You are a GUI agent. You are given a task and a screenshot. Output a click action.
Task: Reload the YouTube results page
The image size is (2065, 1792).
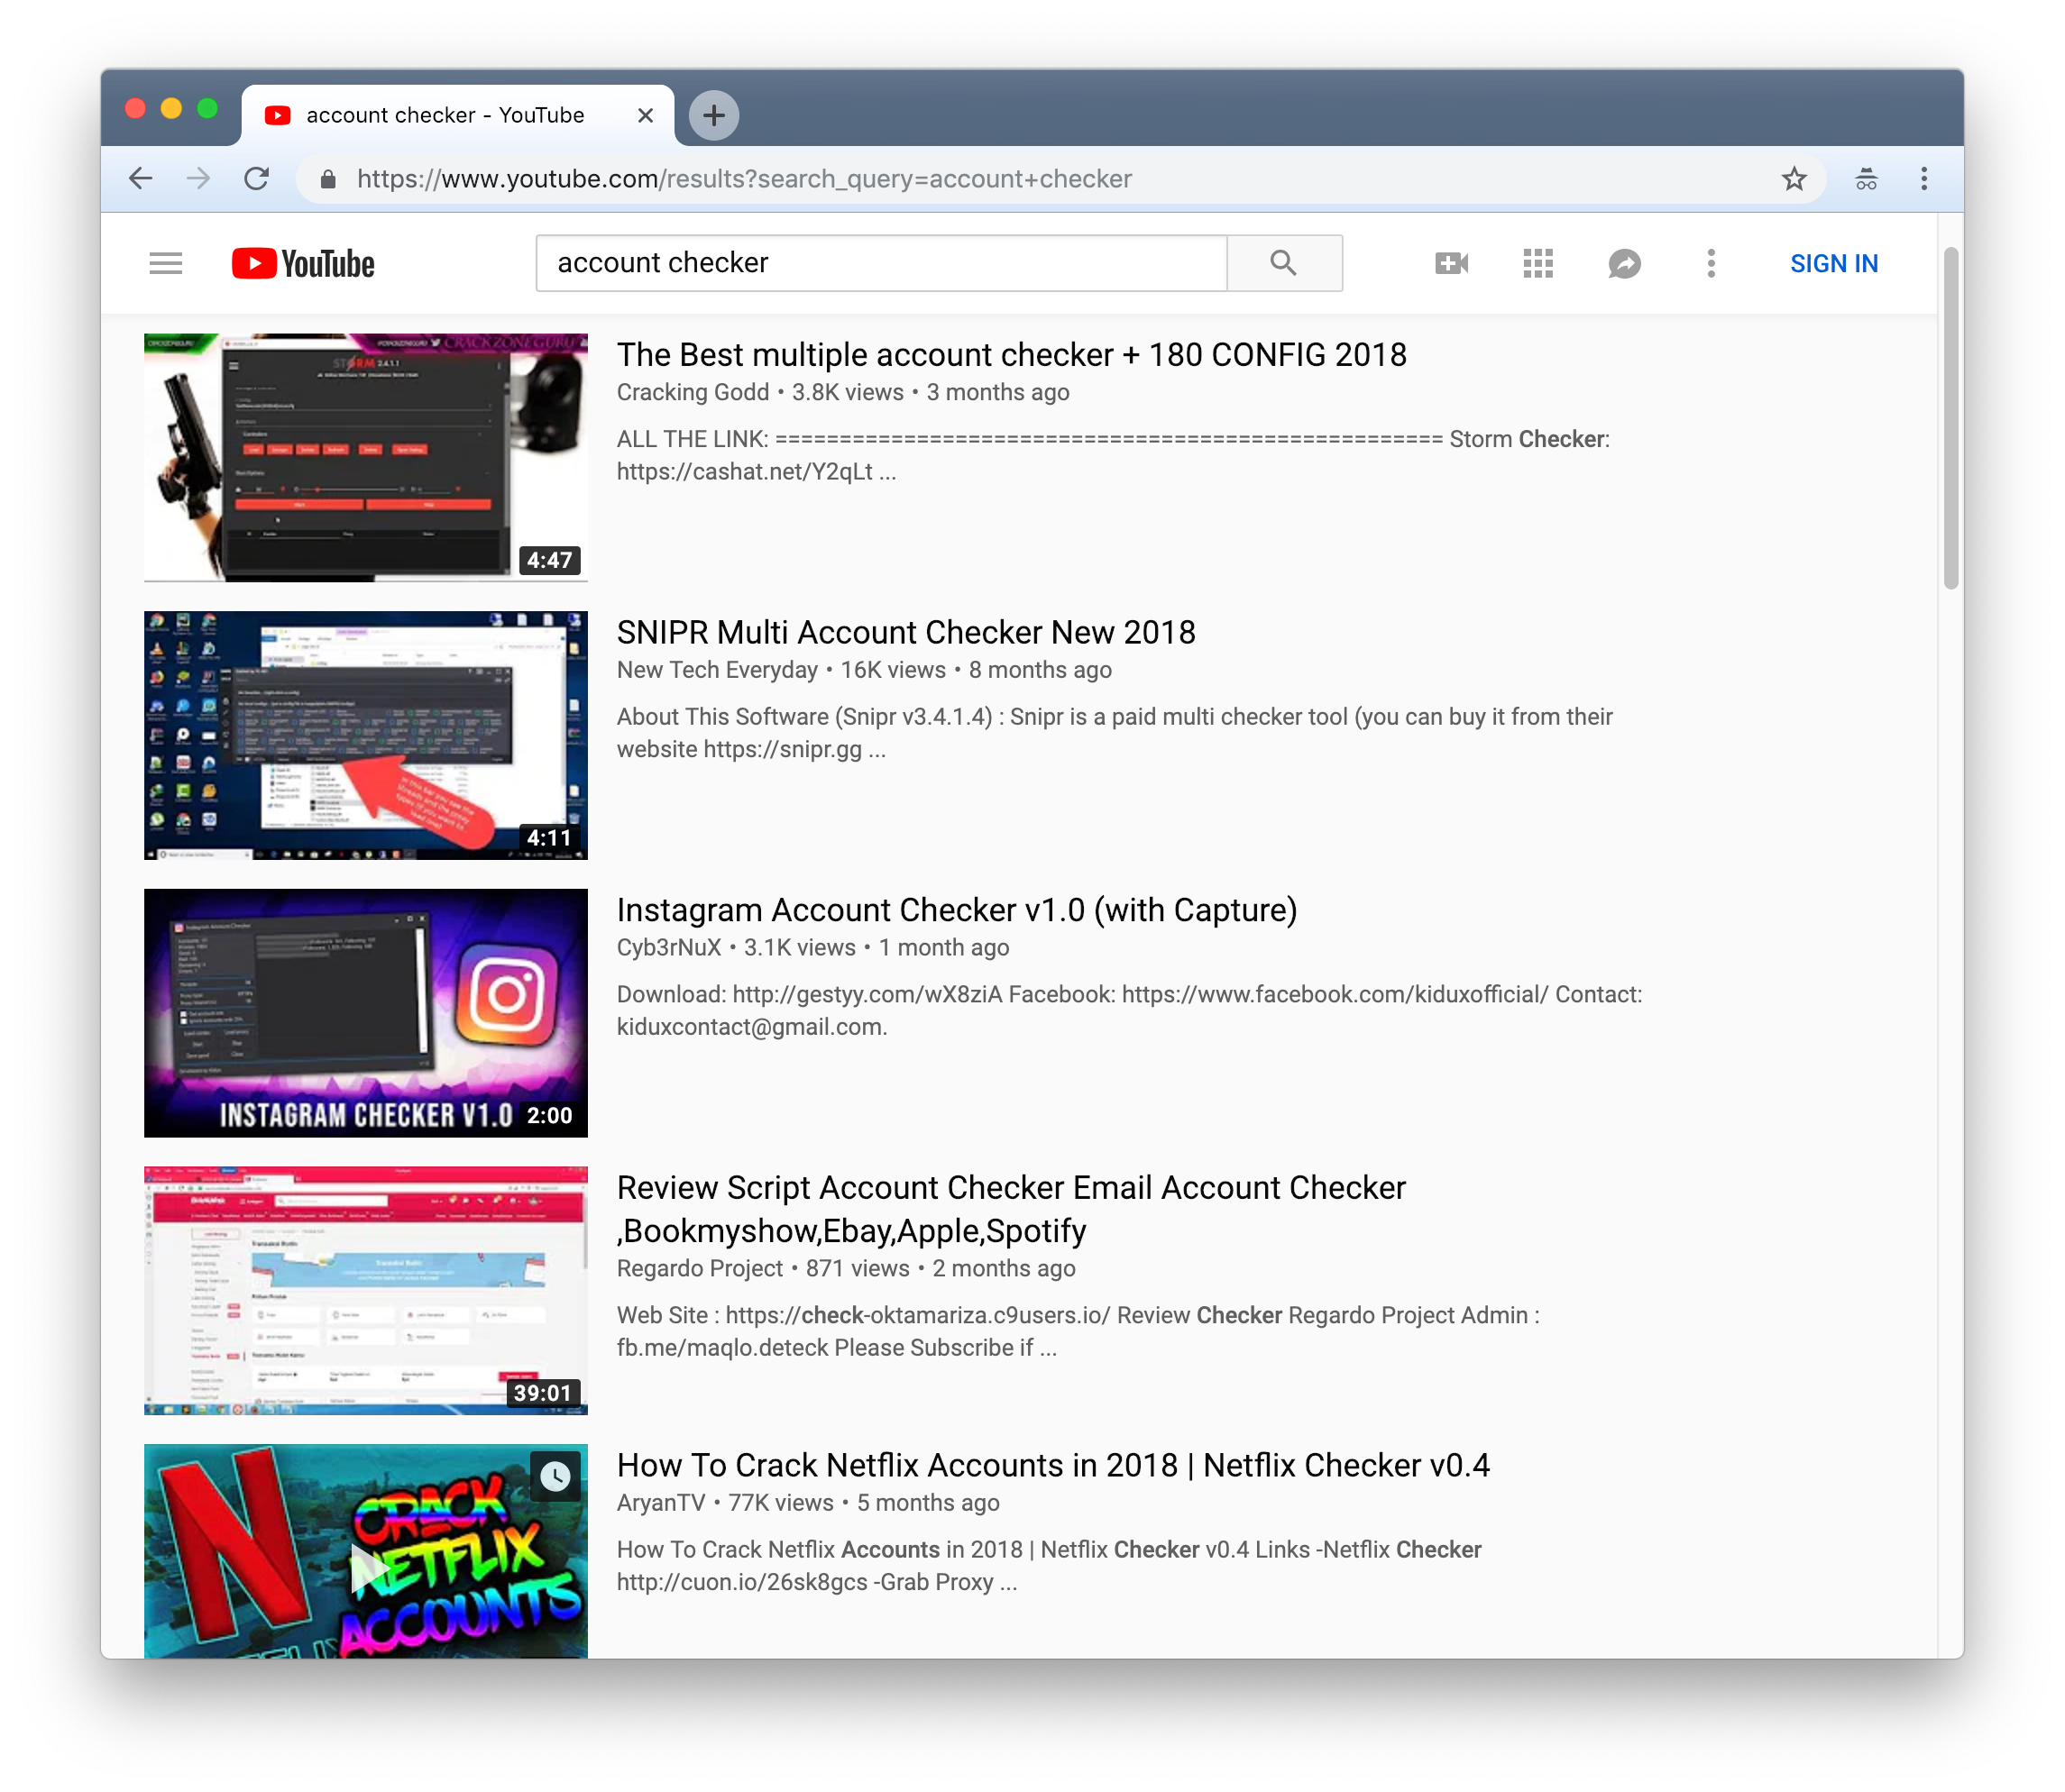point(257,179)
